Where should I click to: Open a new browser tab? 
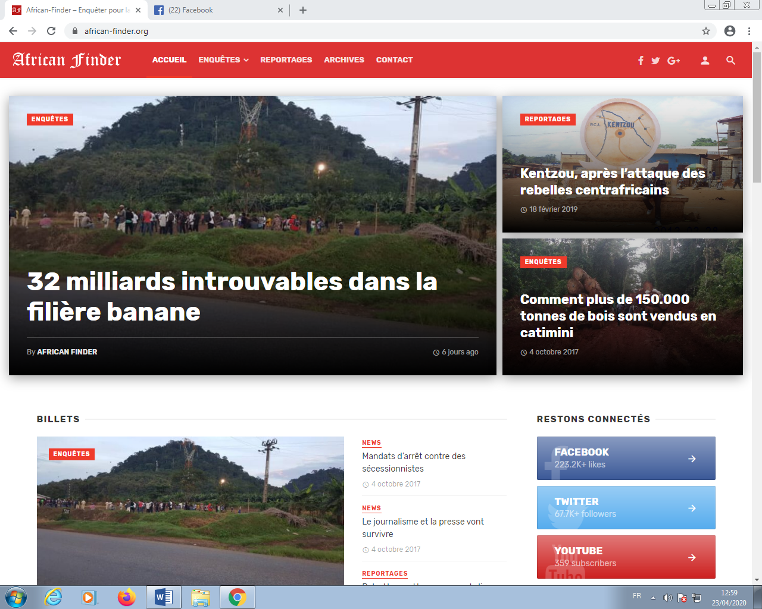pyautogui.click(x=303, y=10)
